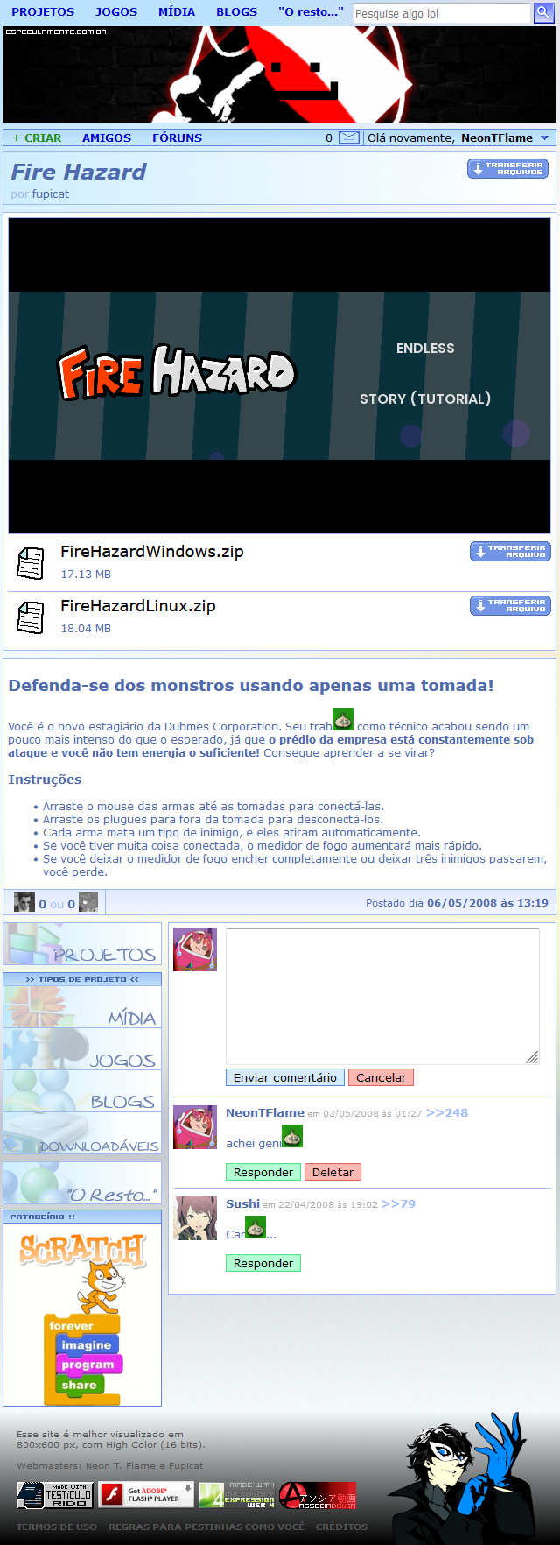Reply to Sushi's comment with Responder
This screenshot has height=1545, width=560.
point(263,1263)
